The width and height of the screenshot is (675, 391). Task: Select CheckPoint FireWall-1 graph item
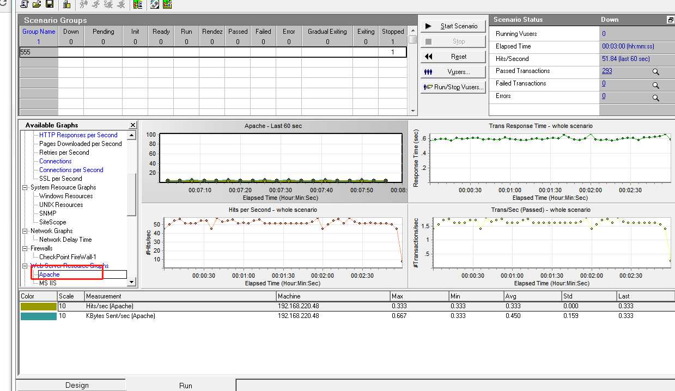(68, 257)
